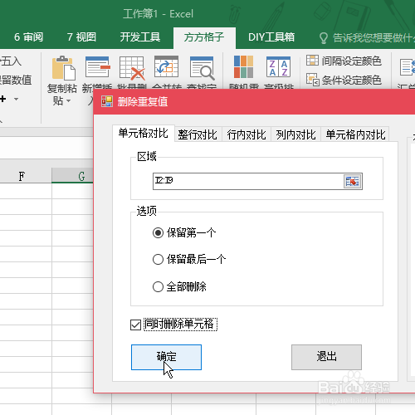415x415 pixels.
Task: Select the 方方格子 ribbon tab
Action: click(204, 37)
